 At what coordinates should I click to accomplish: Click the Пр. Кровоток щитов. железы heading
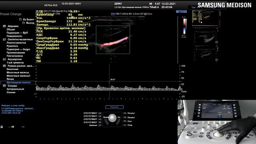(x=61, y=28)
